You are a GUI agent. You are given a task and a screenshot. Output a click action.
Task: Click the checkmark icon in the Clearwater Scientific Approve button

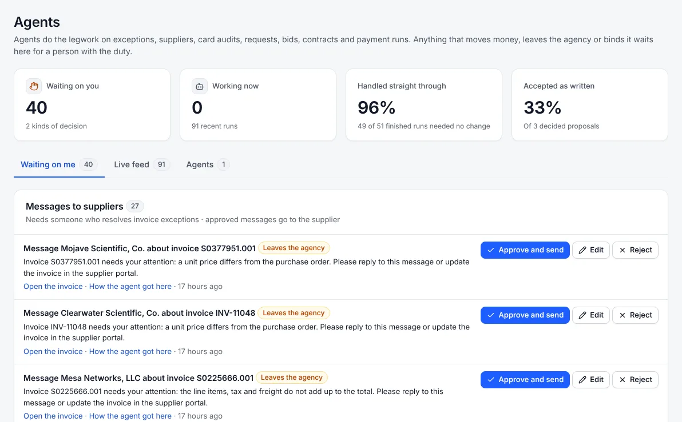(491, 315)
